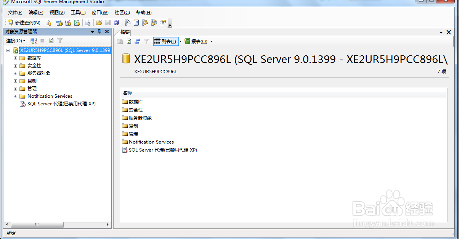Click the Disconnect icon in Object Explorer
Image resolution: width=459 pixels, height=239 pixels.
coord(34,40)
